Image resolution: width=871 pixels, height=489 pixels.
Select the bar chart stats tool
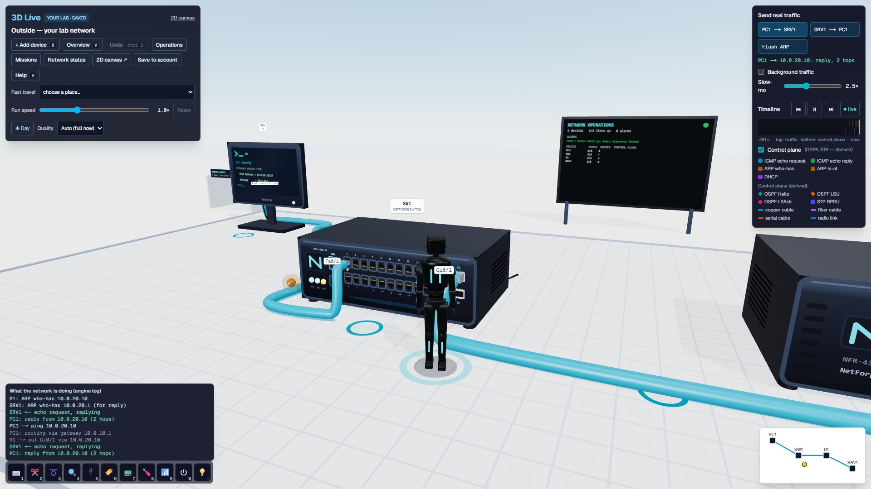click(x=165, y=473)
